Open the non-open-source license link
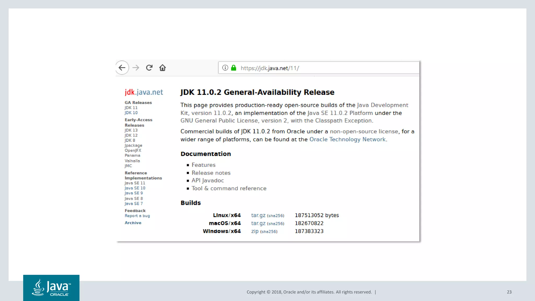 point(364,131)
